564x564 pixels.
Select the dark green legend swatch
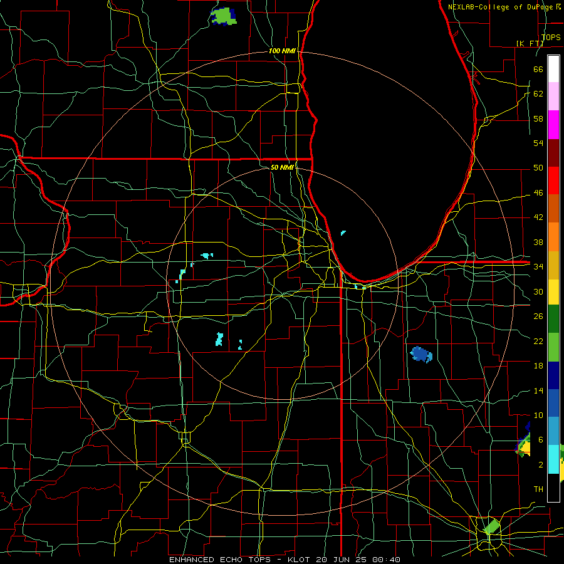pyautogui.click(x=553, y=319)
